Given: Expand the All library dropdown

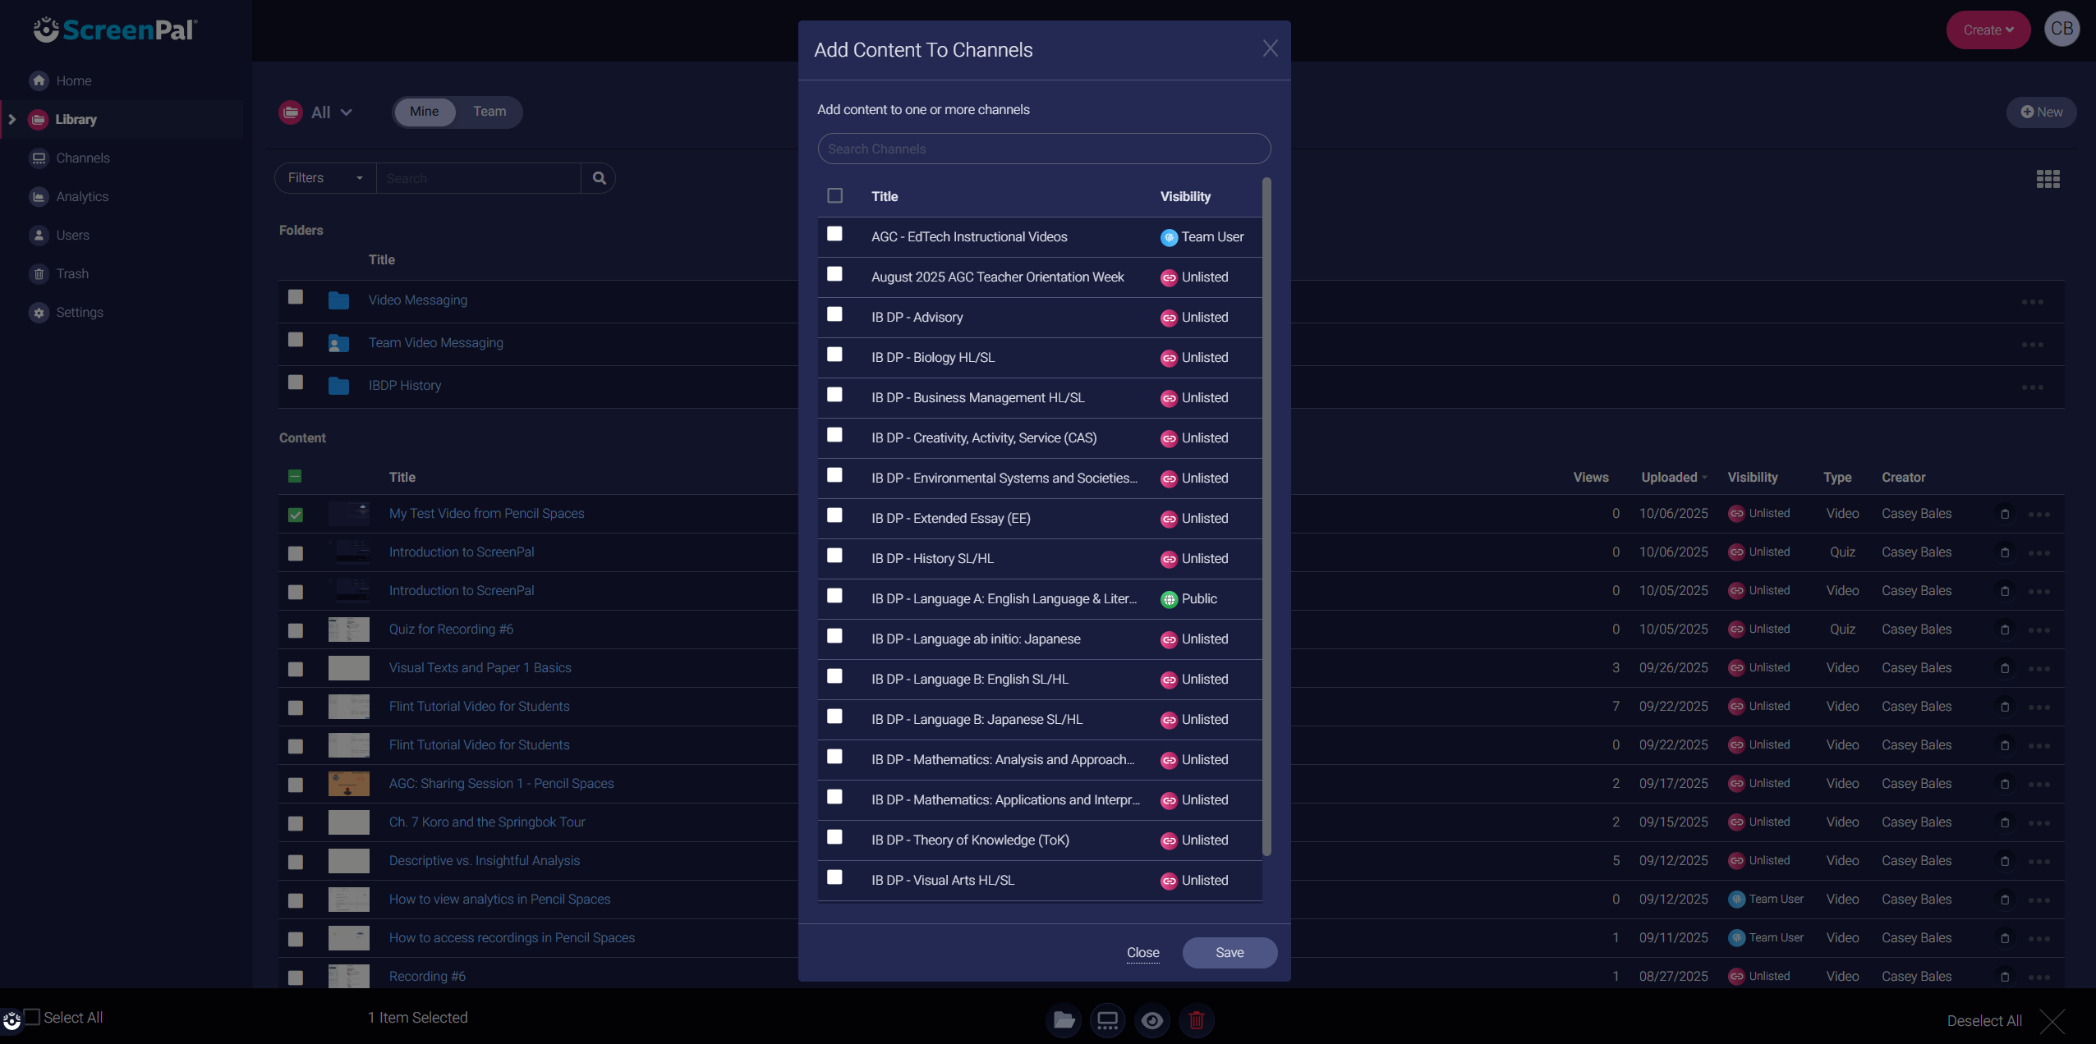Looking at the screenshot, I should pos(330,112).
